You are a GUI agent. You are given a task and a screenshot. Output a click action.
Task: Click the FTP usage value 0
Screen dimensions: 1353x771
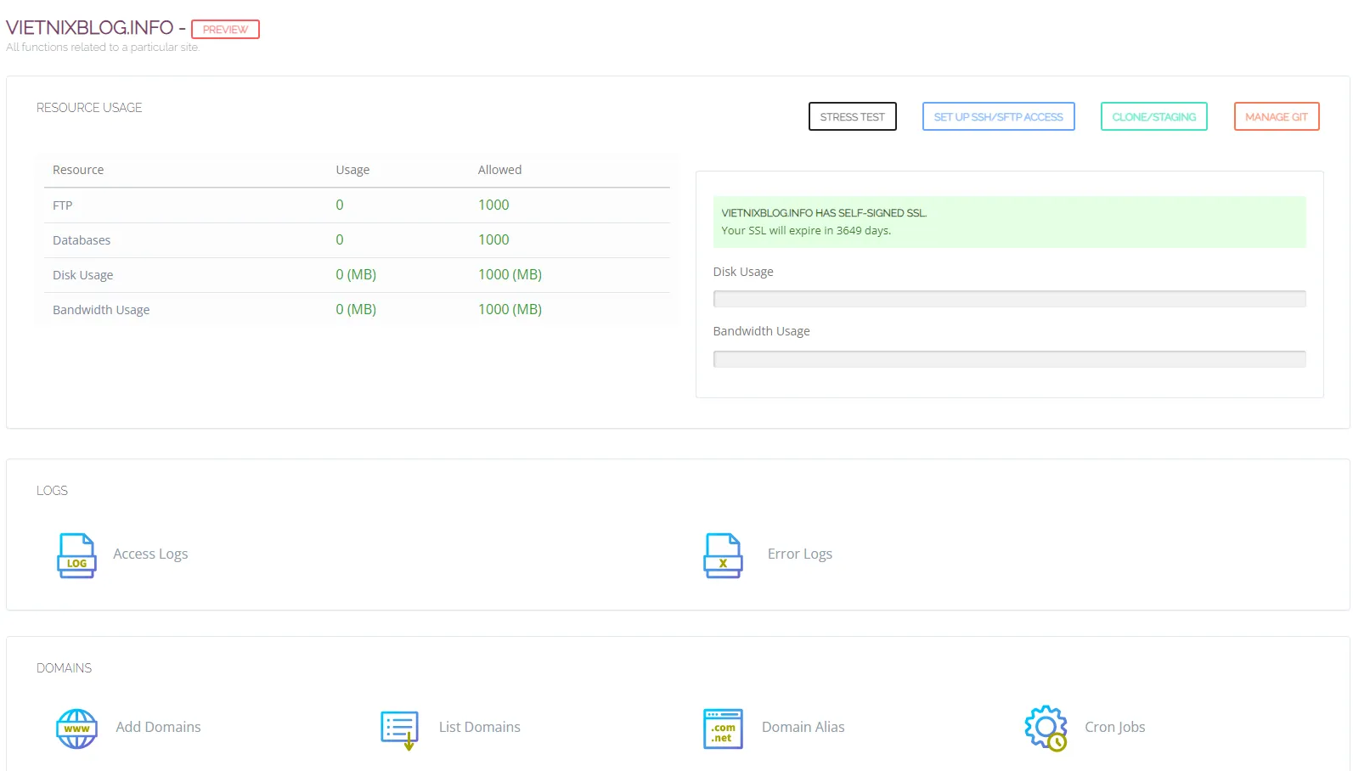(340, 205)
